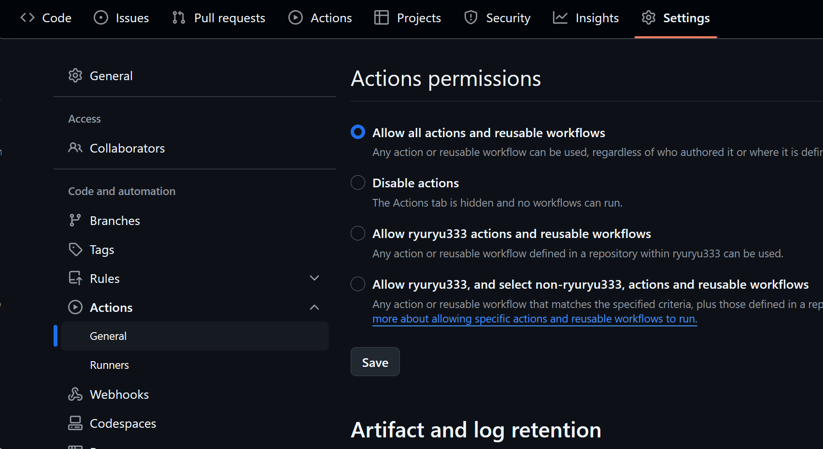
Task: Open the Collaborators settings page
Action: point(195,148)
